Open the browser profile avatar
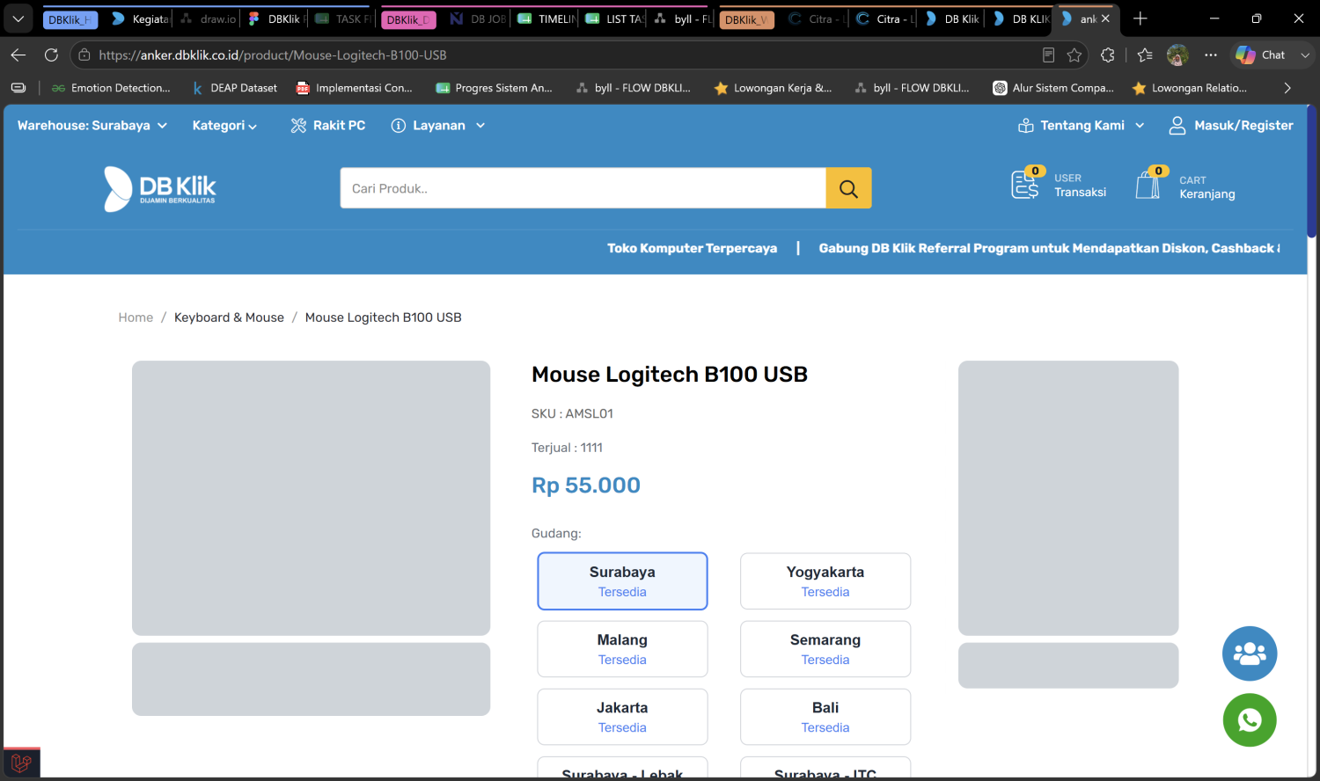Screen dimensions: 1320x781 1177,55
